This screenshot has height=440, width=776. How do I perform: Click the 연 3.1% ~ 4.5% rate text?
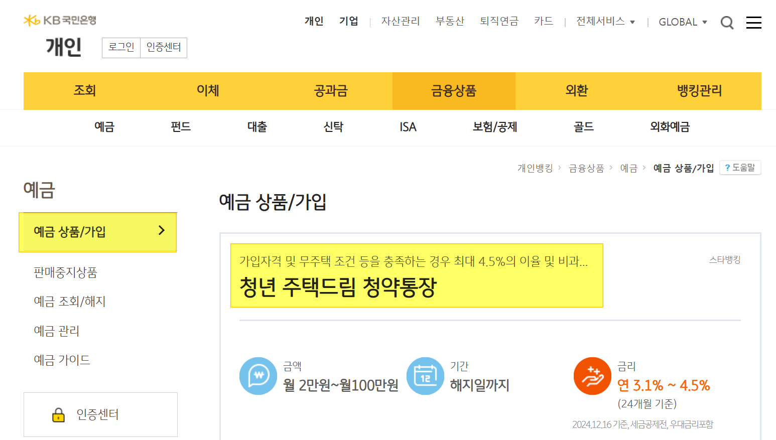pyautogui.click(x=664, y=385)
